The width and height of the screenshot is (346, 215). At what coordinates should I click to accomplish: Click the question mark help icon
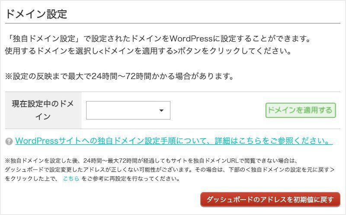point(9,142)
